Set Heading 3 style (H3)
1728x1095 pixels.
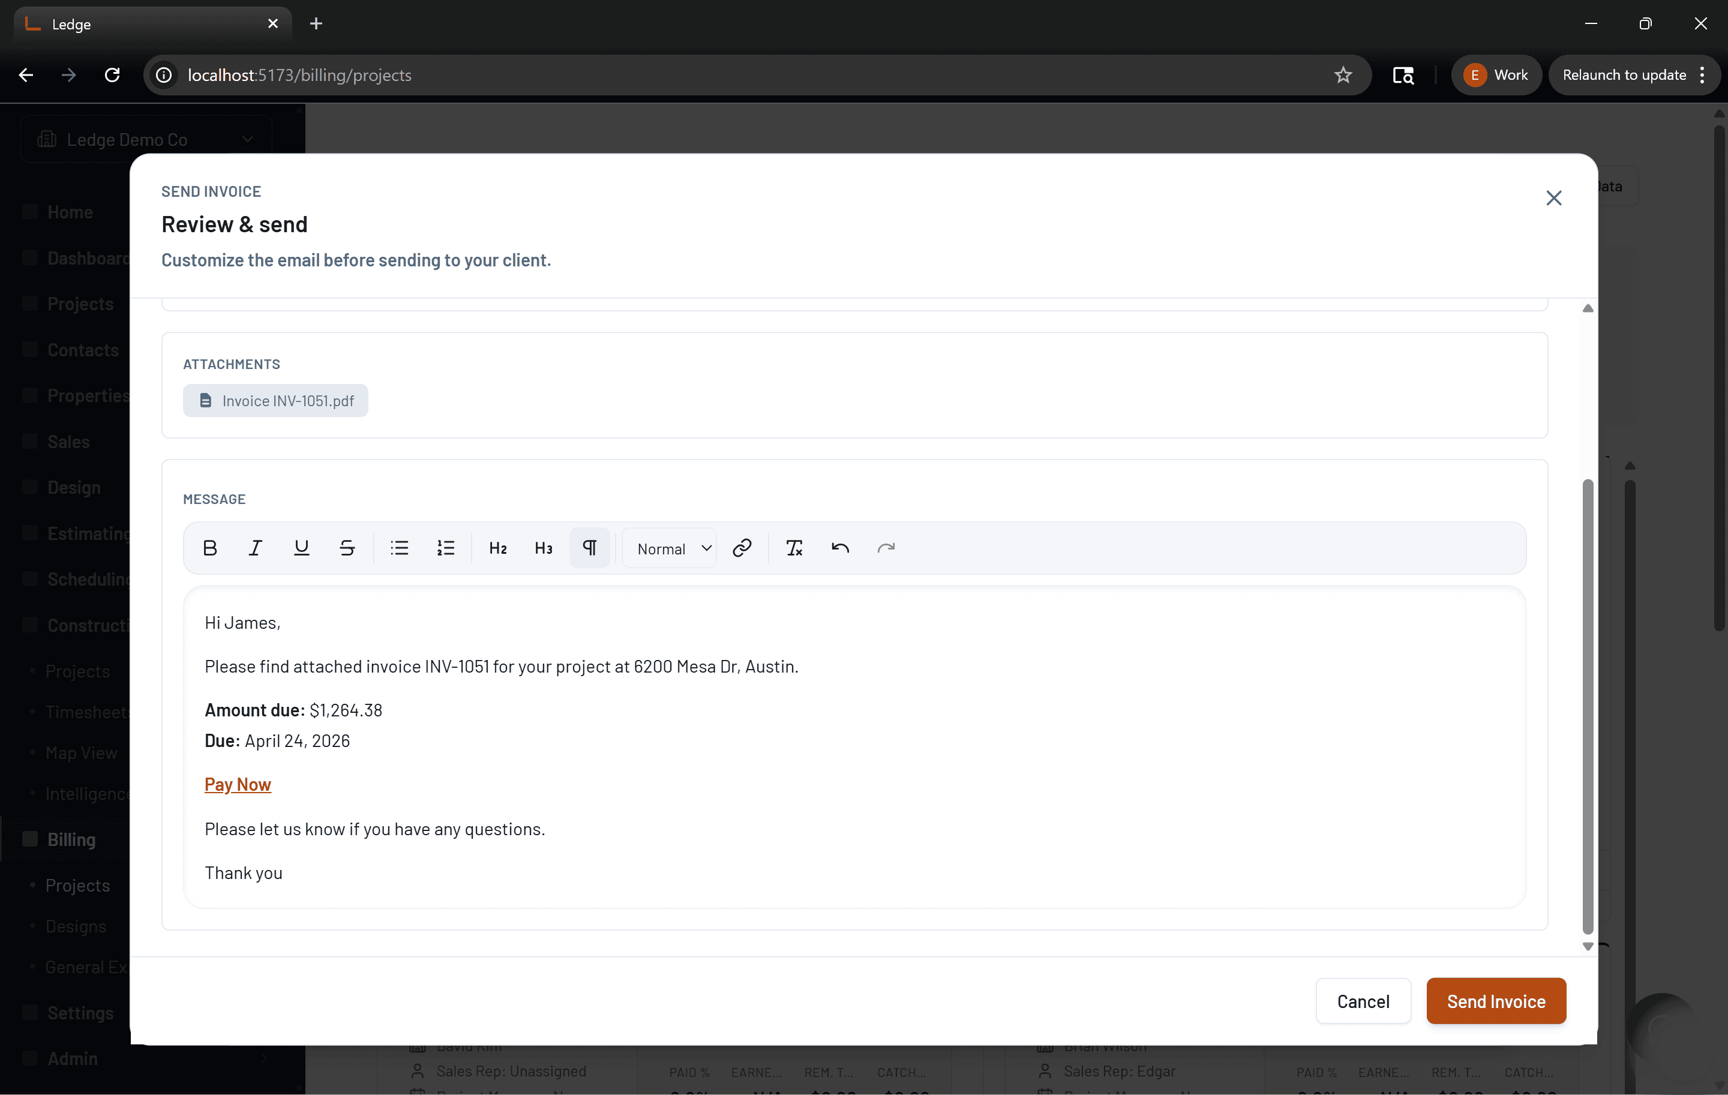(544, 548)
